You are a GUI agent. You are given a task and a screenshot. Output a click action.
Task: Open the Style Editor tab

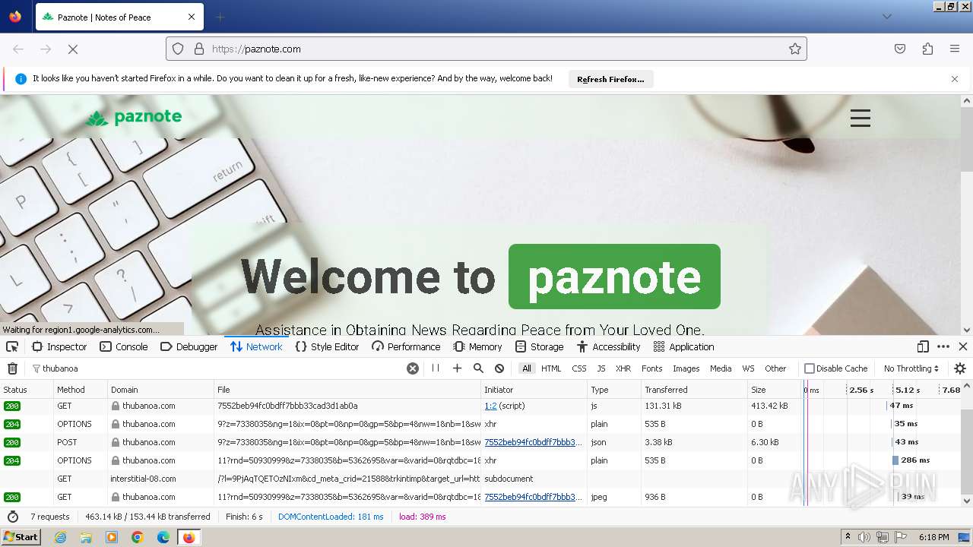(327, 346)
